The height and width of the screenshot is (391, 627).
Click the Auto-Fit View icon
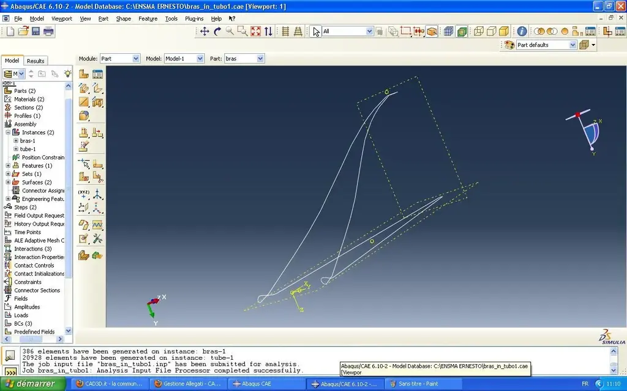pyautogui.click(x=255, y=31)
